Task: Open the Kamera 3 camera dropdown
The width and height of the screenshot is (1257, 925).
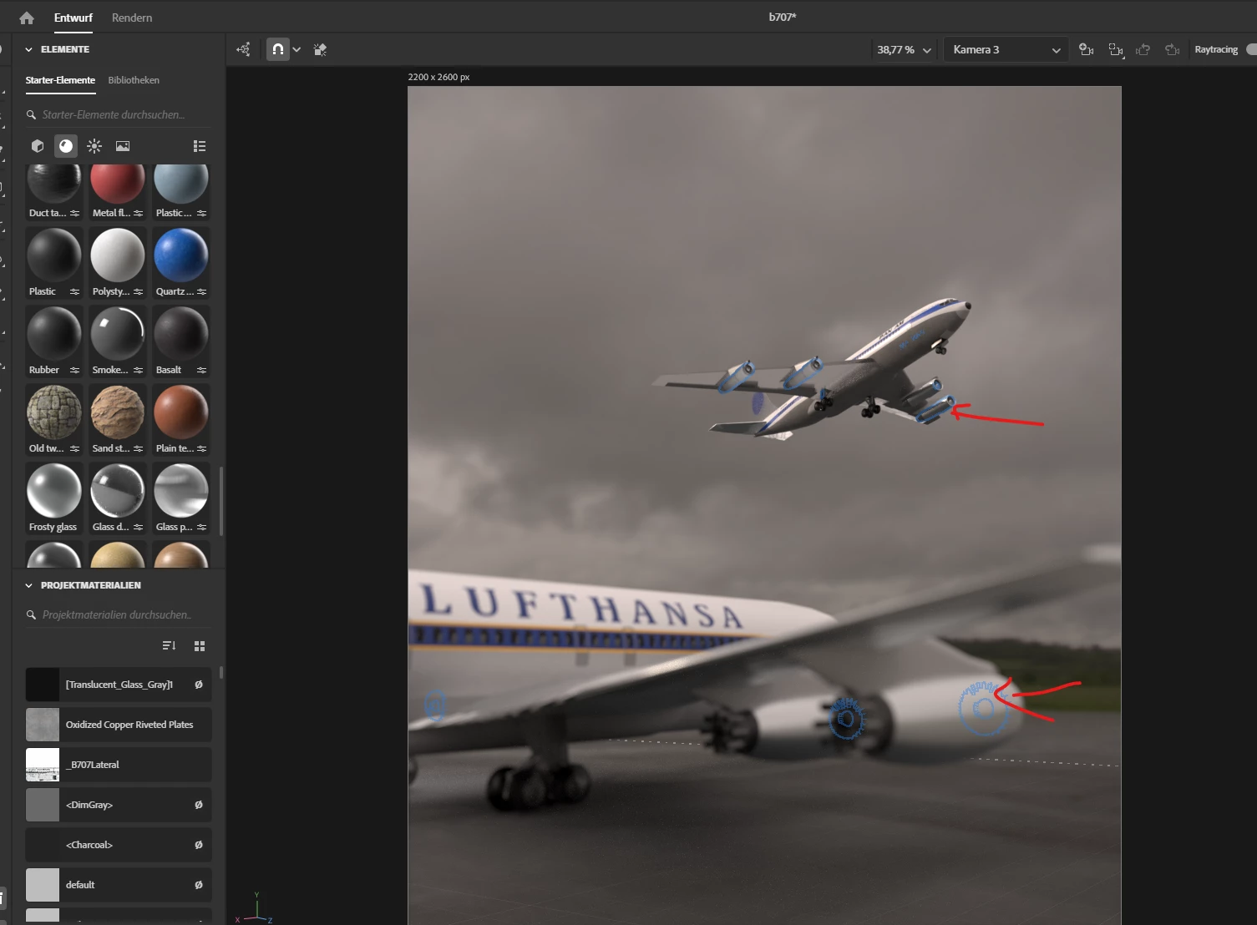Action: coord(1006,50)
